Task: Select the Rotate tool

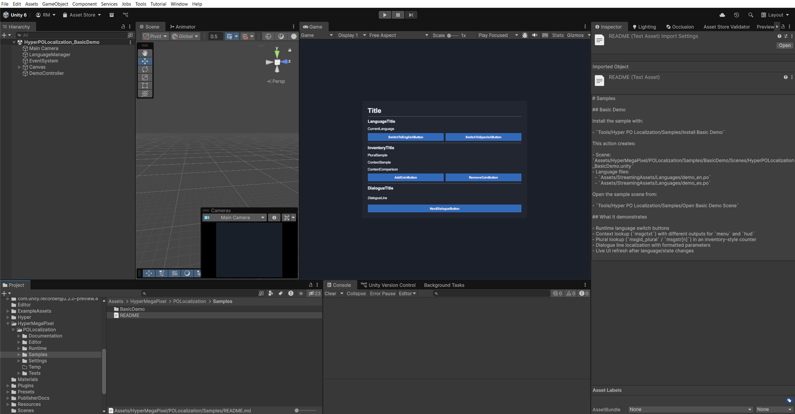Action: (145, 69)
